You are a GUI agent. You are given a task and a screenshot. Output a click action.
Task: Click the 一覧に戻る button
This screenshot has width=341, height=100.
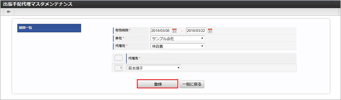pyautogui.click(x=192, y=84)
